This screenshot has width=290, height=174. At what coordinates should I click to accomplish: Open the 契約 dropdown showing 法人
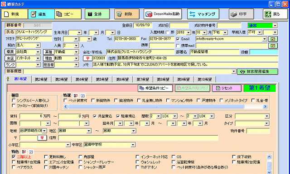point(38,45)
